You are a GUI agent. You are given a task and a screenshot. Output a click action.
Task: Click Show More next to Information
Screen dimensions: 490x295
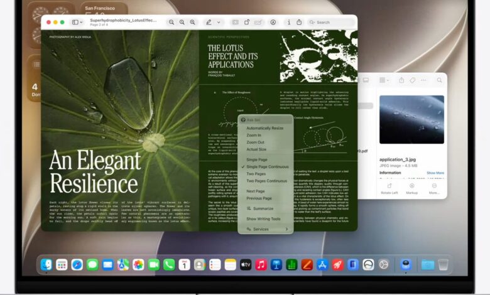[435, 173]
